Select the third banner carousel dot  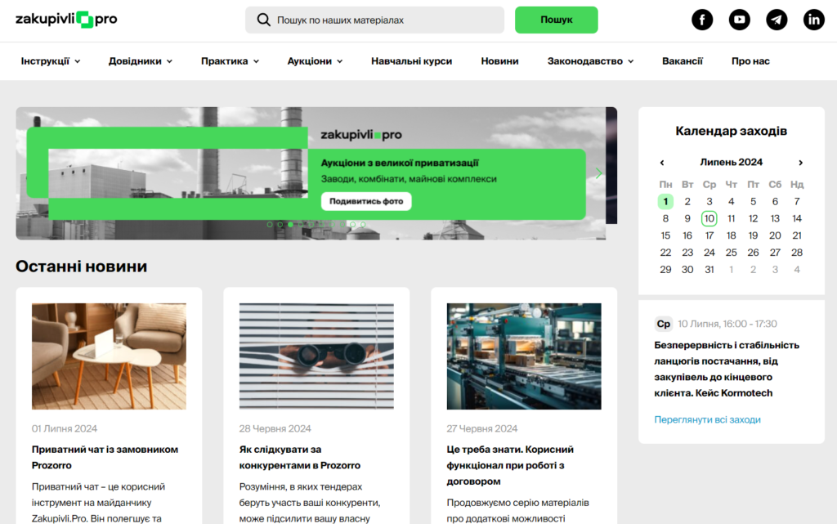tap(291, 224)
